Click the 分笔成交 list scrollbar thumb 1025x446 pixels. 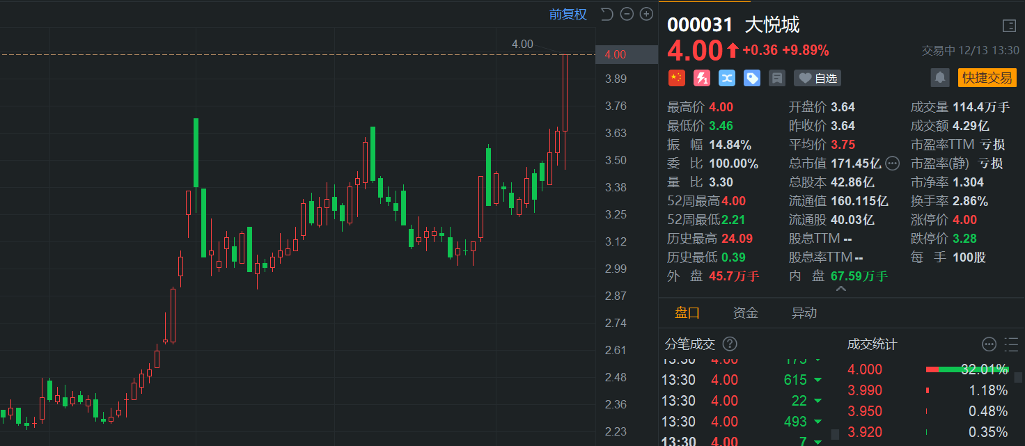pos(836,434)
